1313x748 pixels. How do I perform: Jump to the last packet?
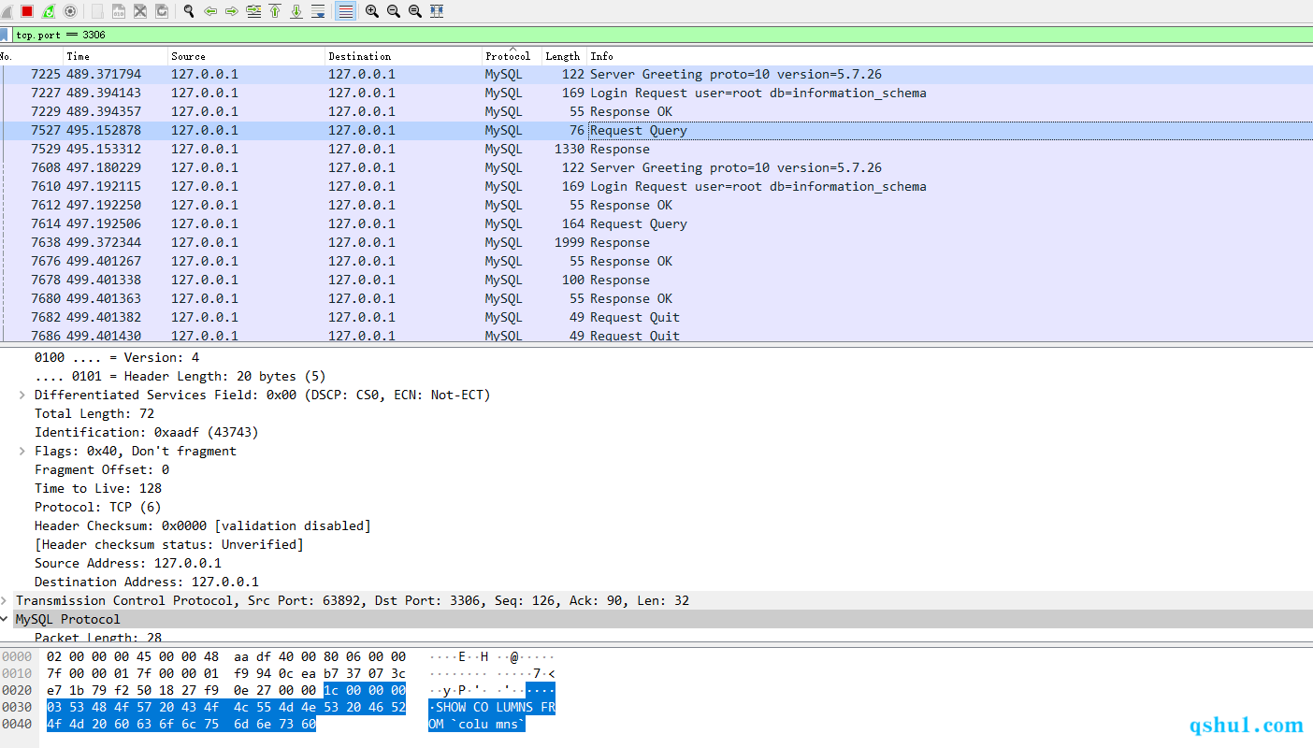(x=296, y=11)
